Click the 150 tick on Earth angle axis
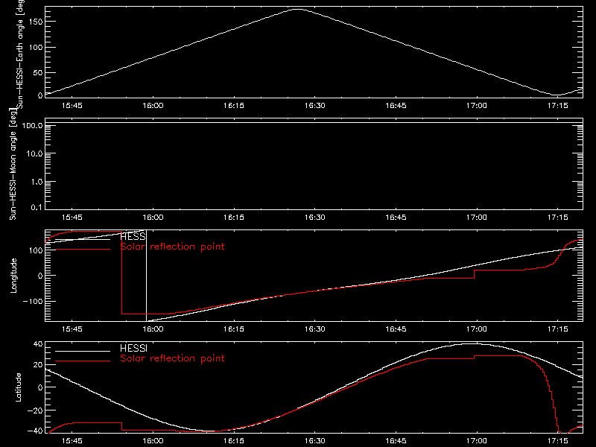This screenshot has width=596, height=447. [x=36, y=22]
